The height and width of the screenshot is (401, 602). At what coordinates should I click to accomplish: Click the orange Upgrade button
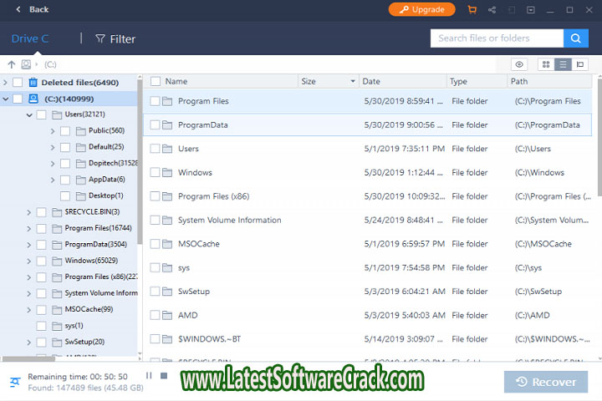pyautogui.click(x=421, y=9)
